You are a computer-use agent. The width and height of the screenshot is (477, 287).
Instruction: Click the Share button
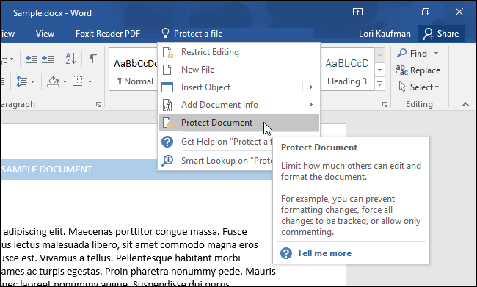point(441,34)
